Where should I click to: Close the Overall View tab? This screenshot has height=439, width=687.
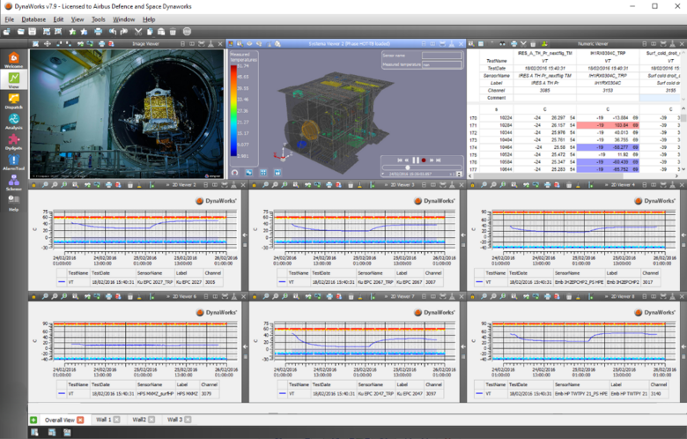point(80,420)
